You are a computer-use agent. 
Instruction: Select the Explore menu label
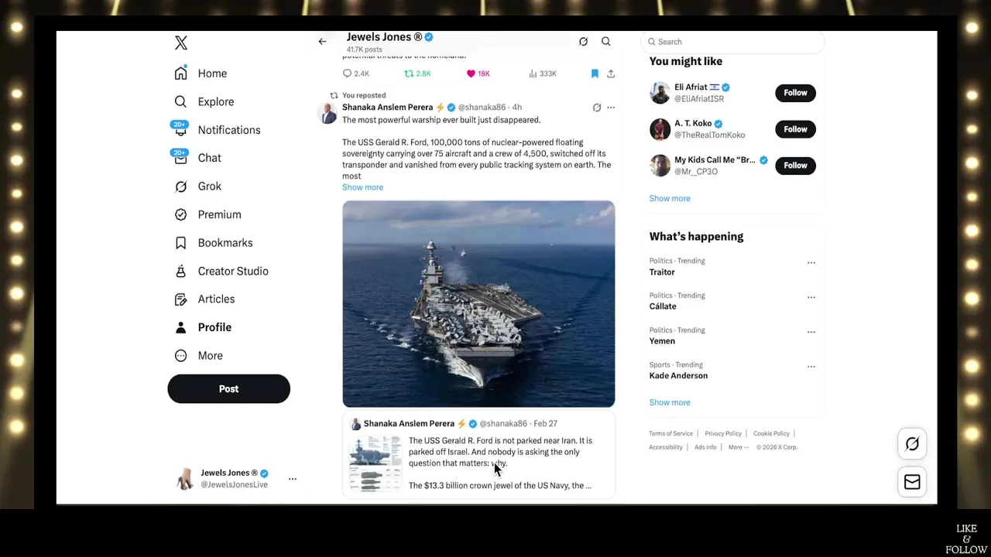click(x=216, y=101)
